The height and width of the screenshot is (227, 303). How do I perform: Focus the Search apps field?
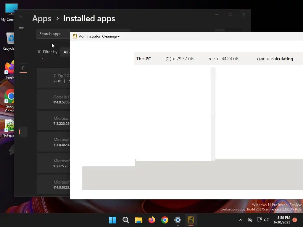(x=53, y=34)
